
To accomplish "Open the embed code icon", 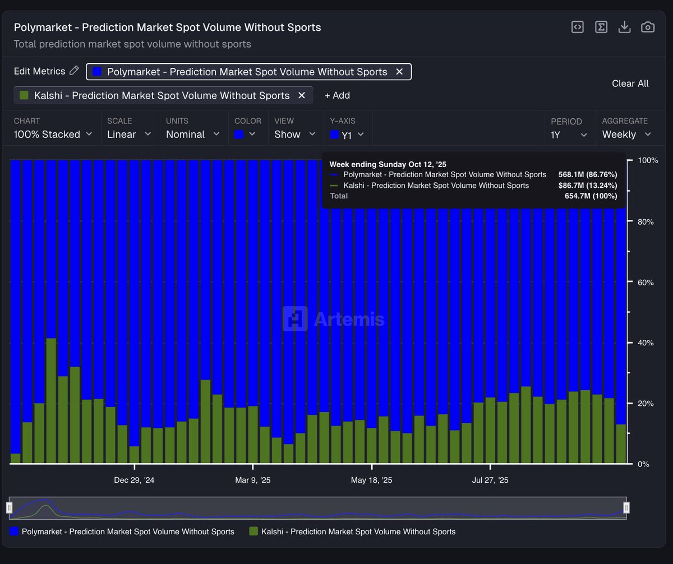I will click(577, 27).
